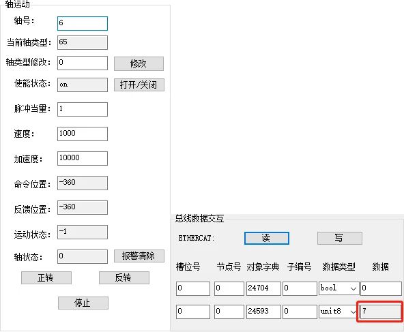Stop axis motion with 停止 button

click(x=83, y=303)
